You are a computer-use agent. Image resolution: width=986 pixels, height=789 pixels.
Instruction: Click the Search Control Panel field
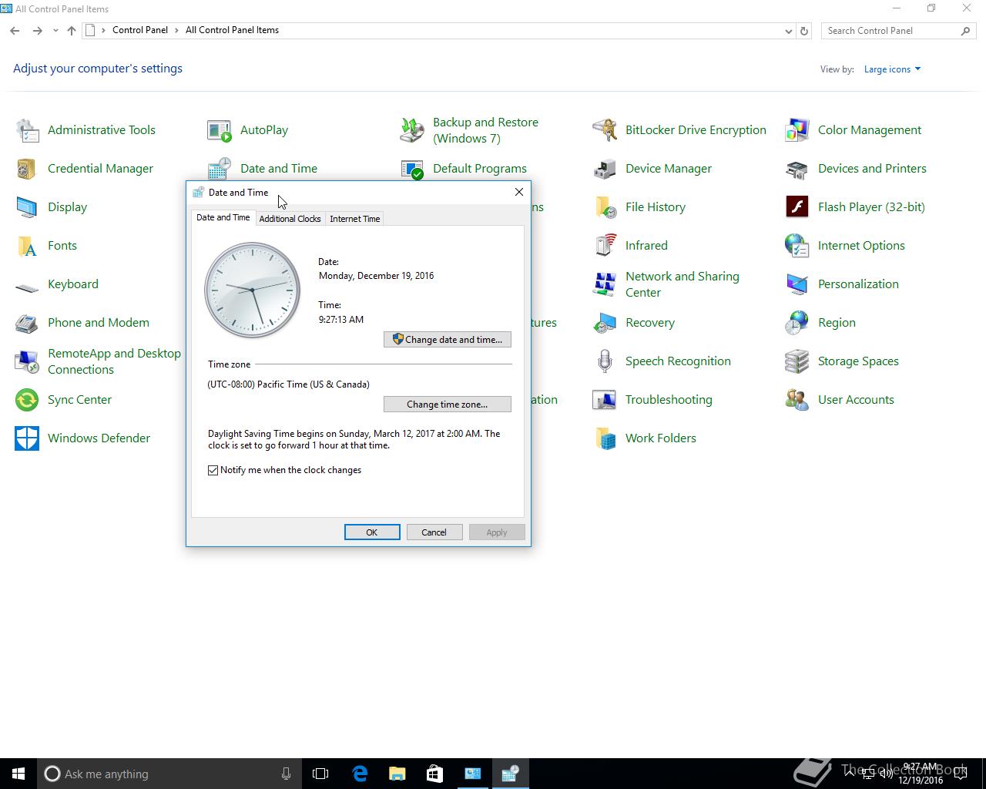coord(891,31)
